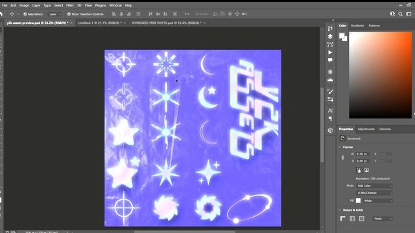Open the File menu
Screen dimensions: 415x233
tap(5, 5)
